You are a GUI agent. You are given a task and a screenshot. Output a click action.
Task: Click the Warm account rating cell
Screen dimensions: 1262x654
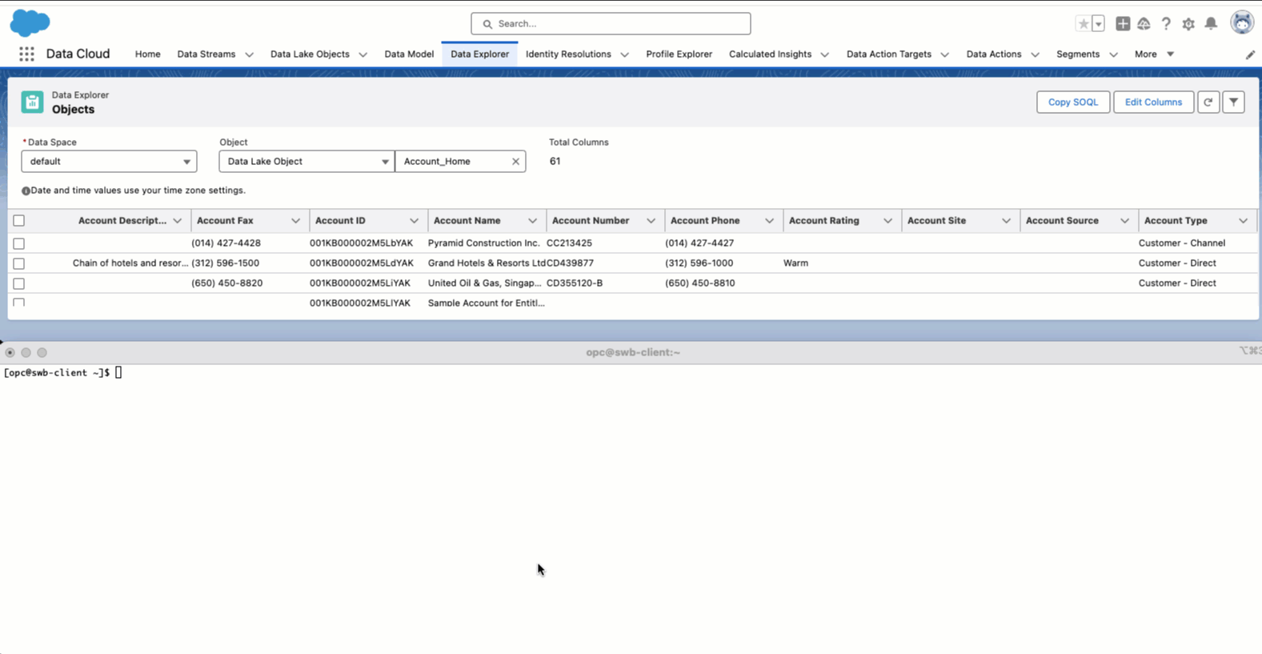795,263
